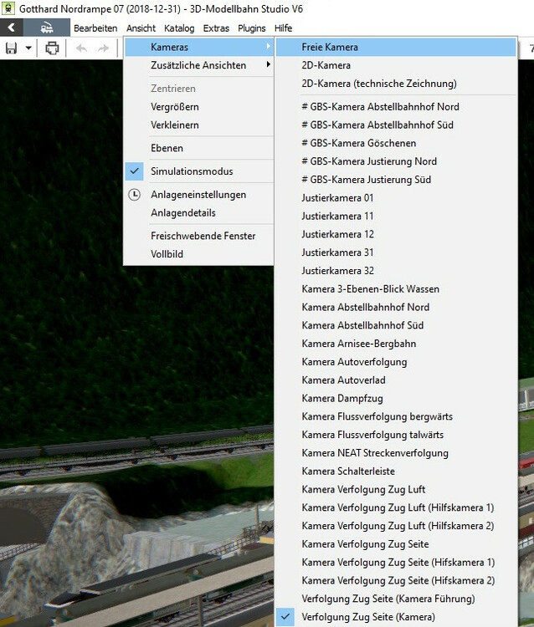
Task: Select the 2D-Kamera entry
Action: (x=396, y=65)
